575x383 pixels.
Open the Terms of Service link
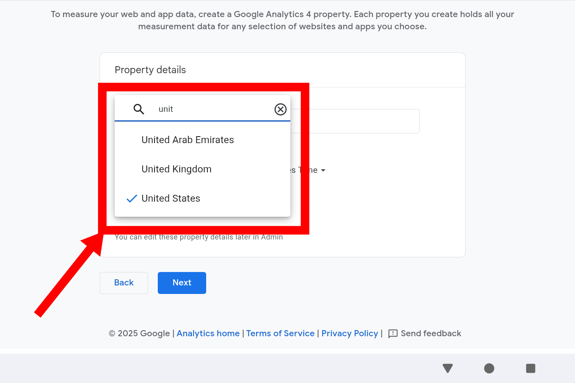[280, 333]
